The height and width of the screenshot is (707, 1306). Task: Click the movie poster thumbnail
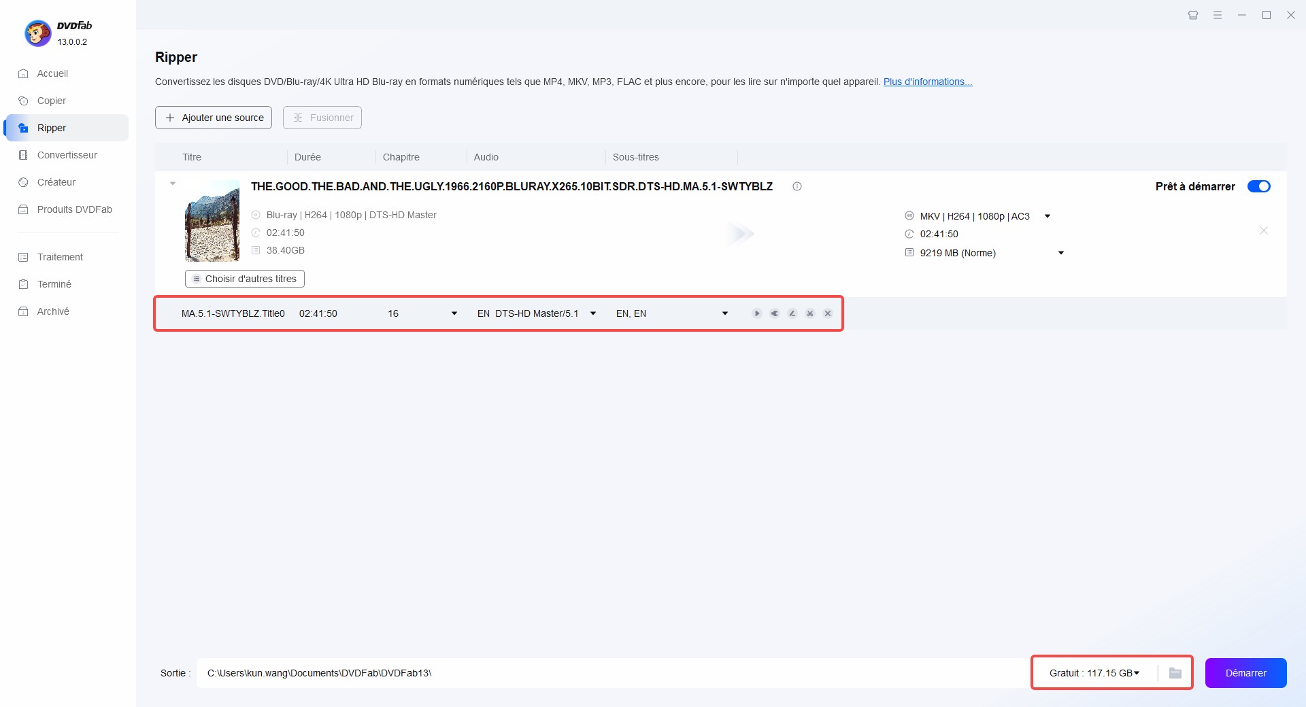(212, 221)
